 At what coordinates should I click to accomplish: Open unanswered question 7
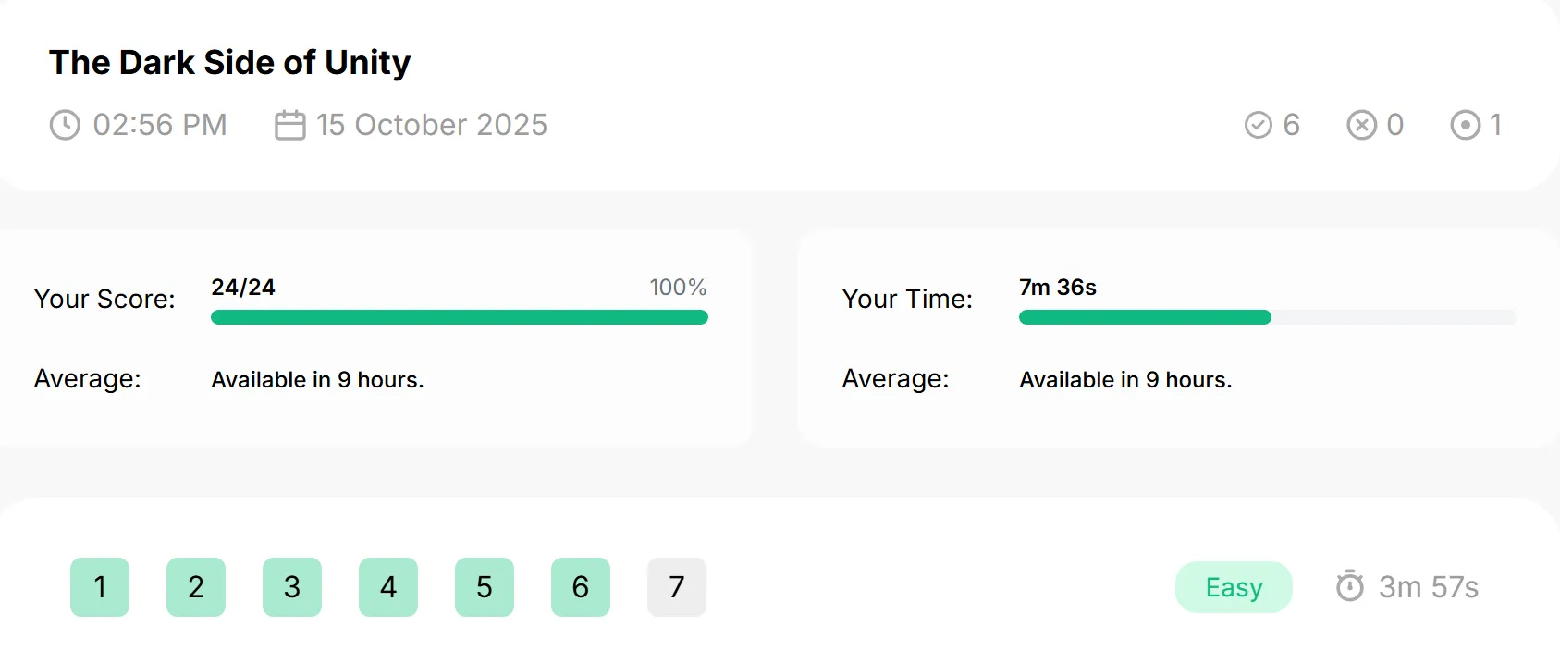[677, 587]
